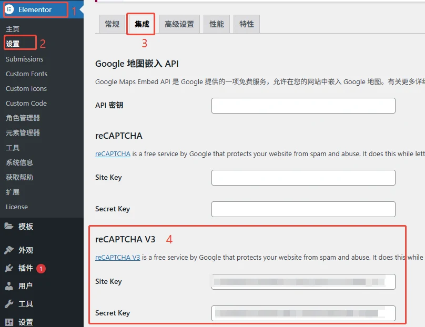Open Custom Code page

click(26, 103)
